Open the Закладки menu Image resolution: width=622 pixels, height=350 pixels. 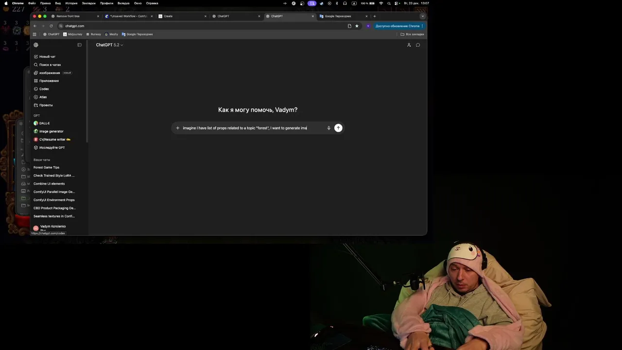click(88, 3)
